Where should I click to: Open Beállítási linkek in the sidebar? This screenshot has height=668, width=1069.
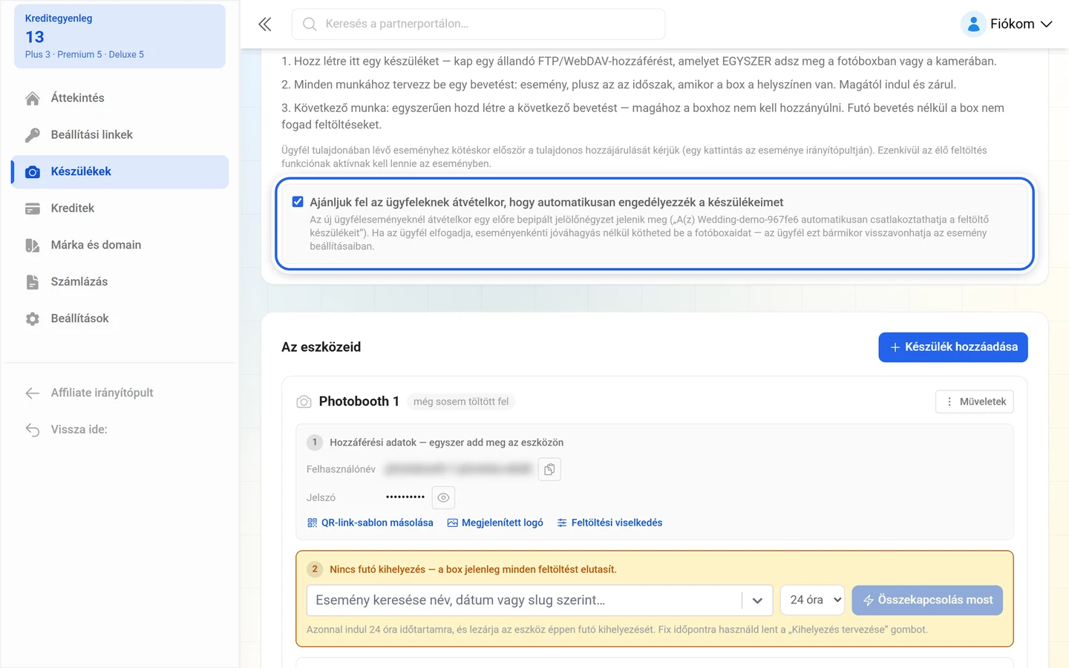coord(120,135)
